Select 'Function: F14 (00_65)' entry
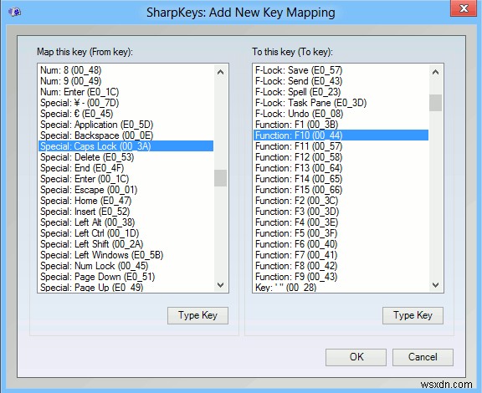The width and height of the screenshot is (482, 393). (341, 179)
